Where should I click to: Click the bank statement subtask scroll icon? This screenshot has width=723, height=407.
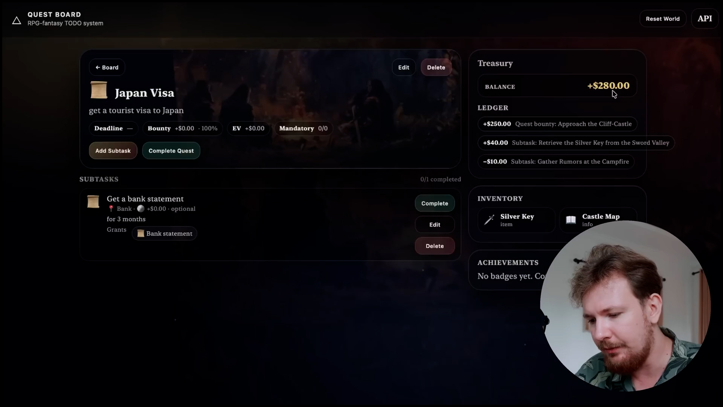tap(93, 202)
